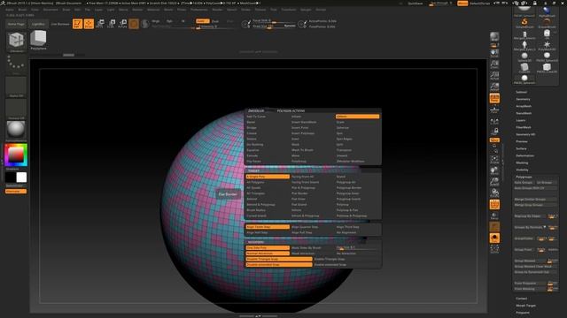
Task: Click Merge Similar Groups button
Action: (x=535, y=200)
